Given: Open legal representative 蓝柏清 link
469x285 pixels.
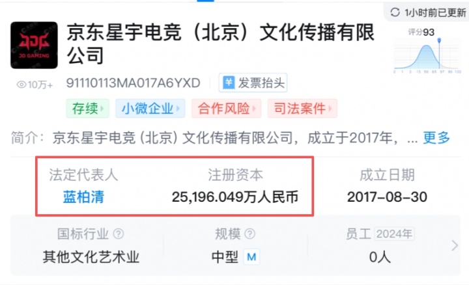Looking at the screenshot, I should pyautogui.click(x=83, y=197).
